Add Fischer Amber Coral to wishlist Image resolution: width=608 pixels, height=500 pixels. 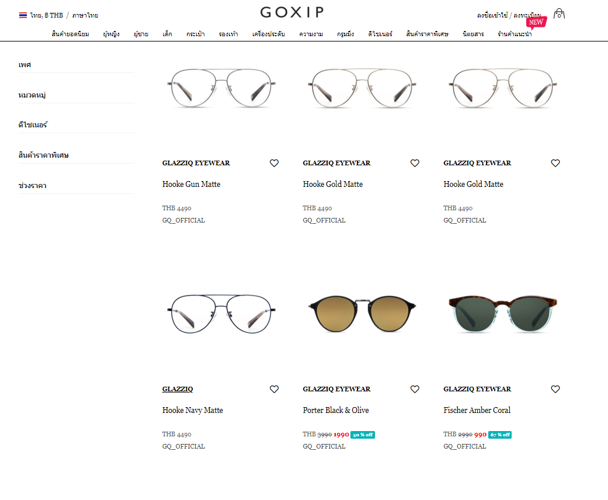pyautogui.click(x=555, y=389)
